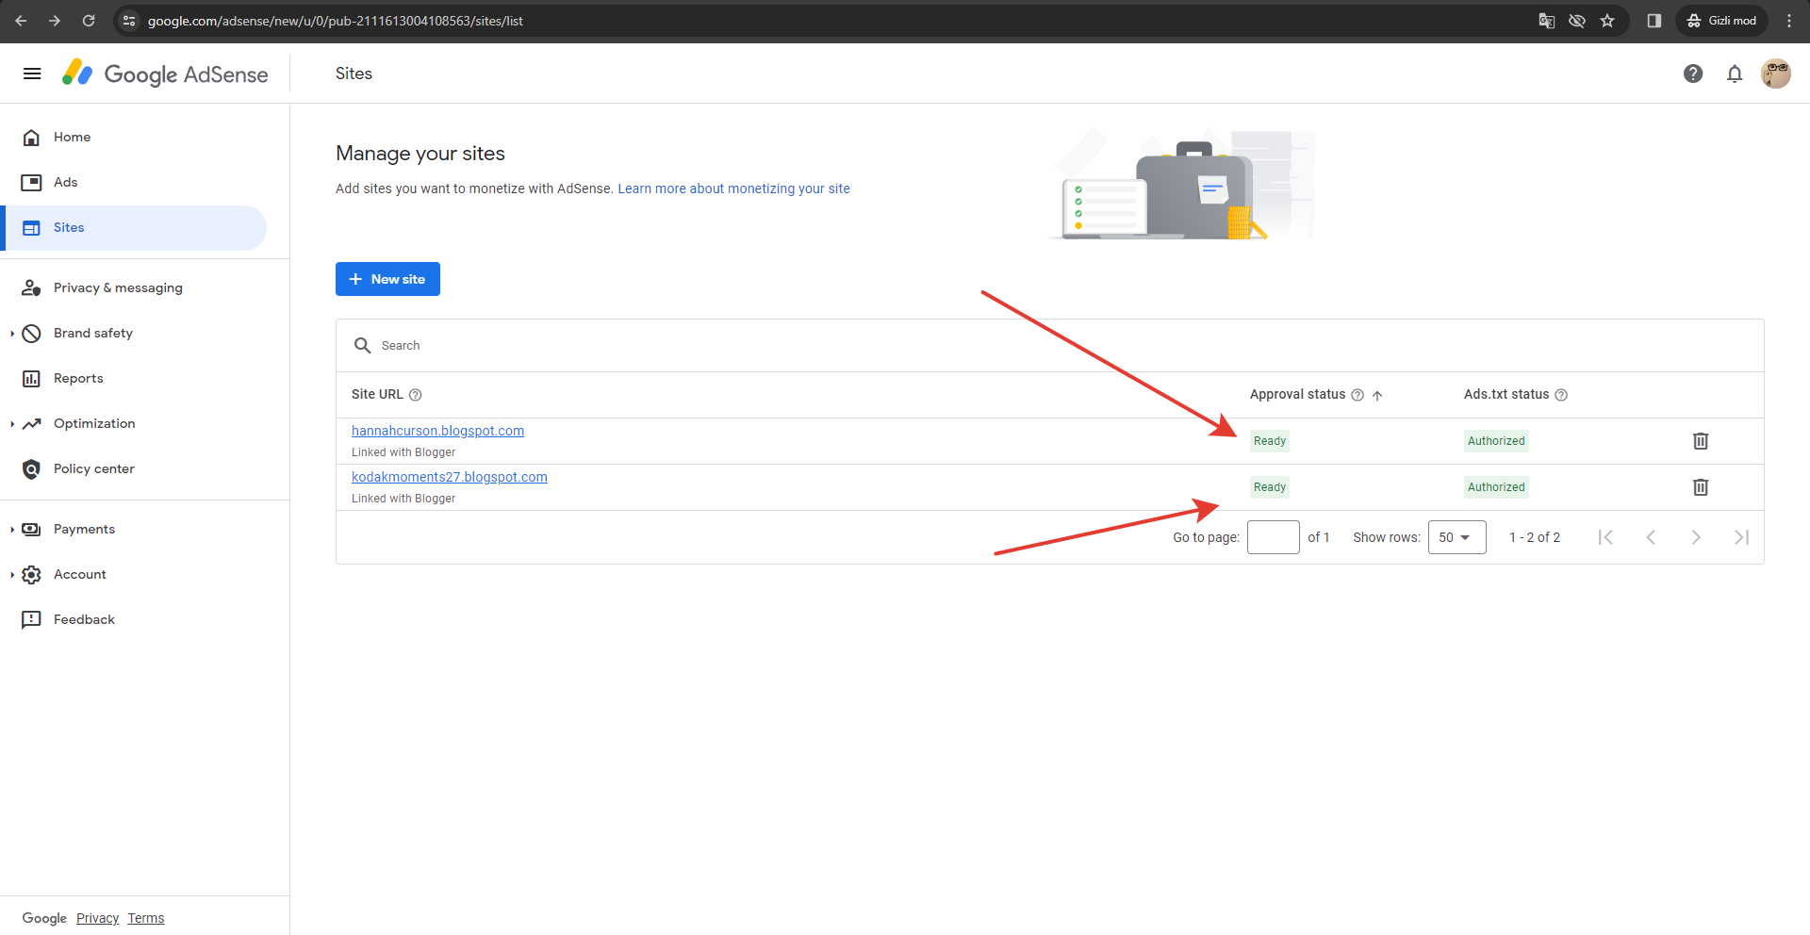Go to the next page of results

1696,537
